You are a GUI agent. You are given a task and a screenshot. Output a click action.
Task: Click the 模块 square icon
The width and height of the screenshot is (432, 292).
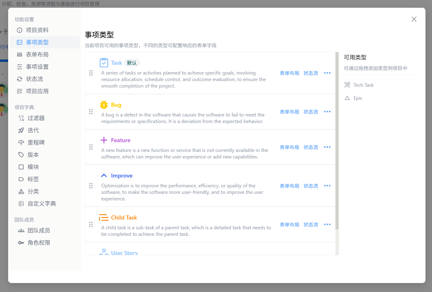click(x=21, y=167)
